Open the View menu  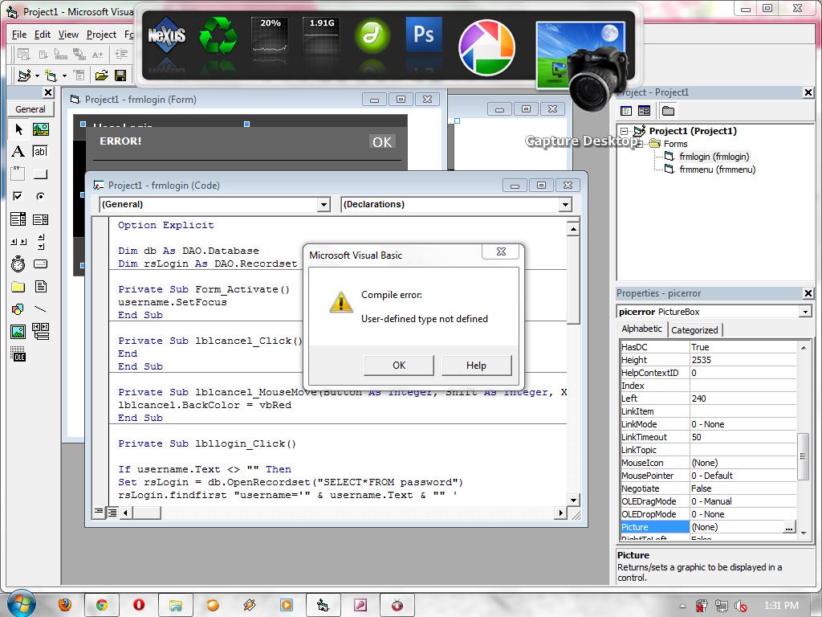(68, 35)
